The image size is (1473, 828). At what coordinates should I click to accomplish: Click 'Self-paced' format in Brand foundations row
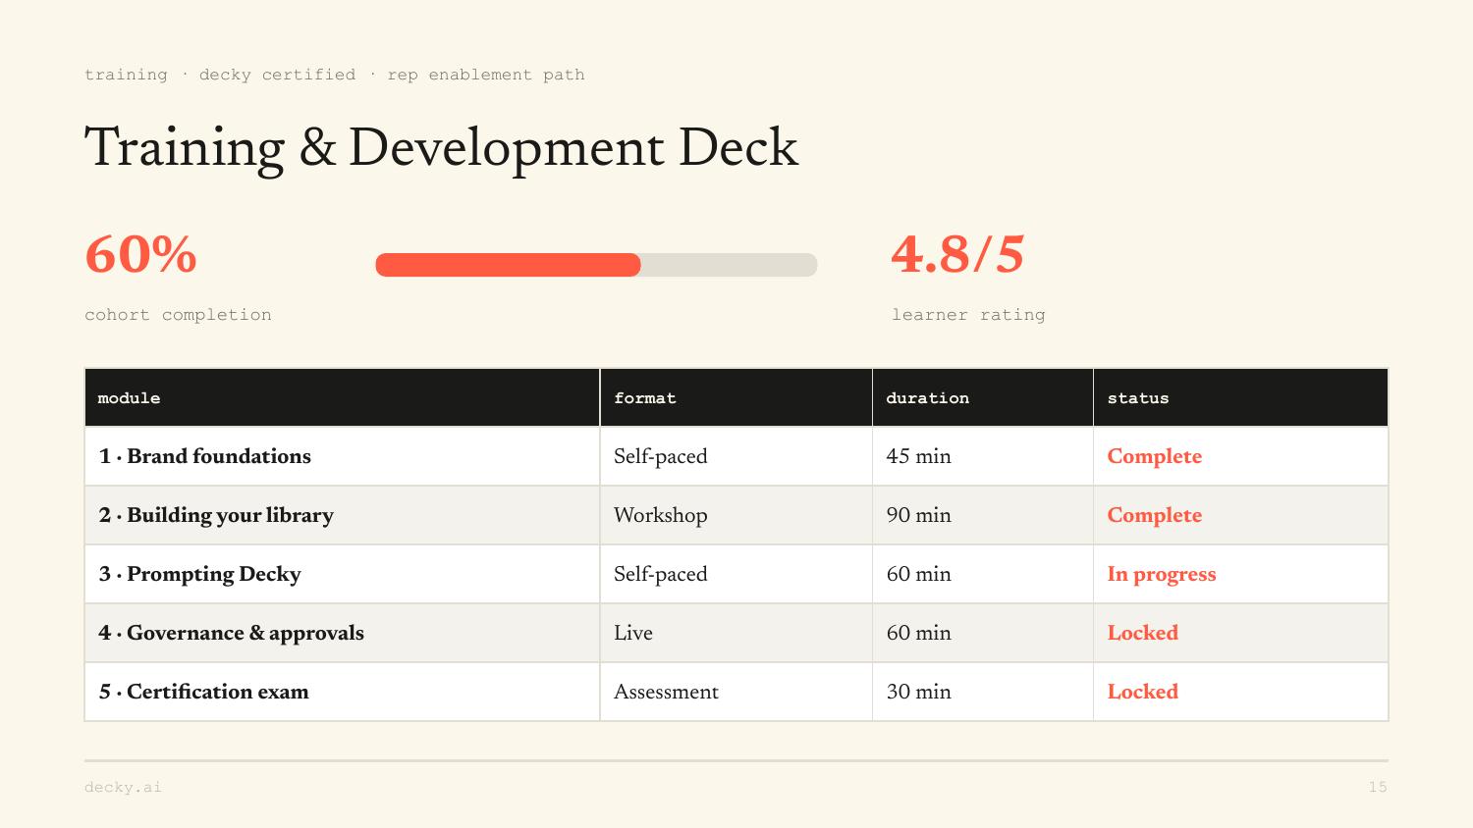(736, 456)
